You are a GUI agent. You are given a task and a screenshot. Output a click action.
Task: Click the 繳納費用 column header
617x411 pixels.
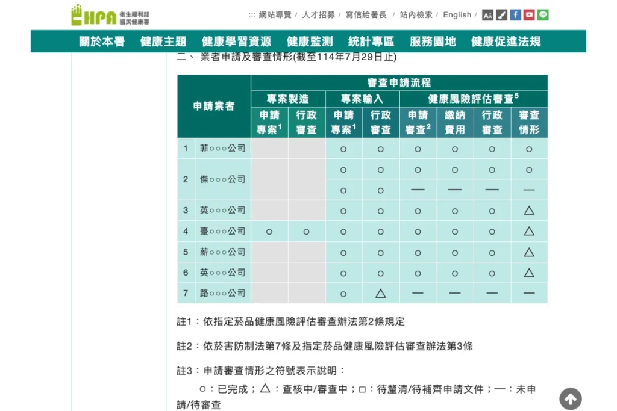[455, 122]
